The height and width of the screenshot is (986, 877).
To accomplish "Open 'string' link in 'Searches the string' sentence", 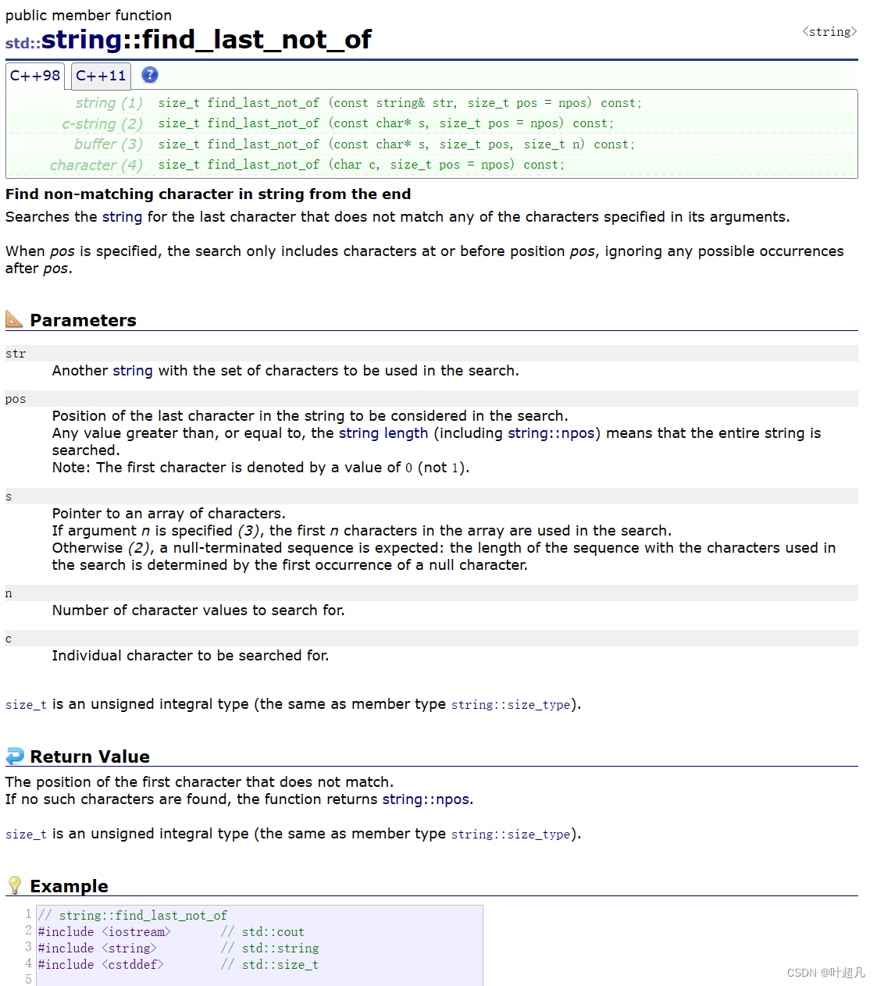I will tap(122, 217).
